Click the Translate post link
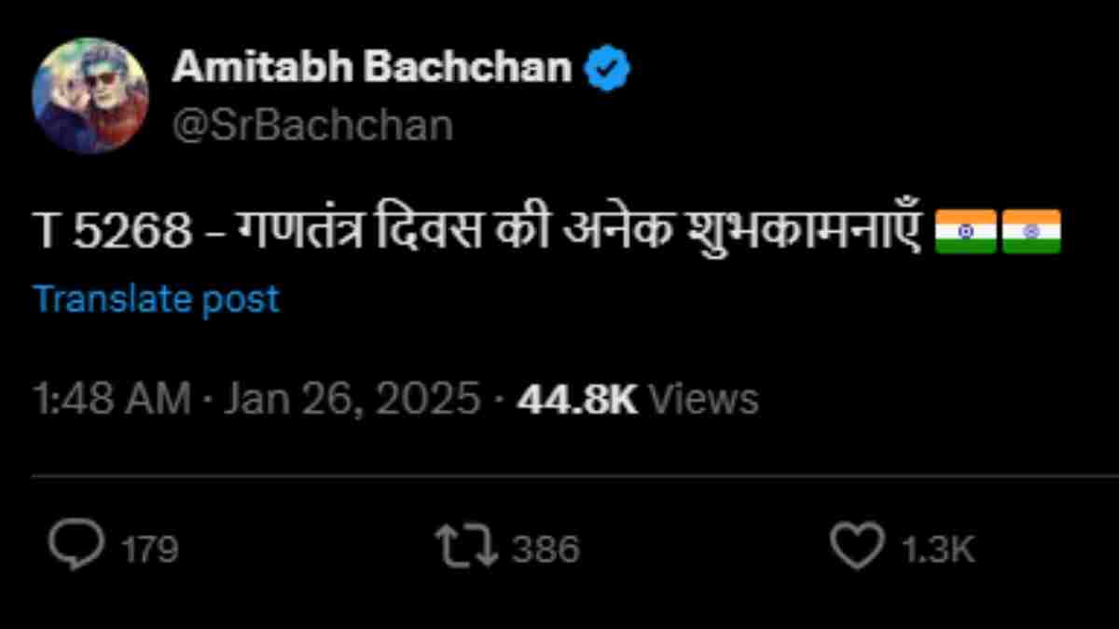Screen dimensions: 1119x629 (x=156, y=299)
